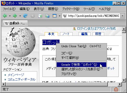This screenshot has width=127, height=93.
Task: Open the Back button history dropdown arrow
Action: pyautogui.click(x=10, y=16)
